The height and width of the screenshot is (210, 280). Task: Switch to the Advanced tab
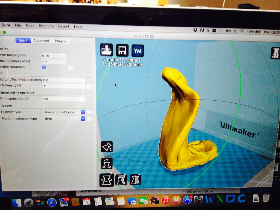41,41
